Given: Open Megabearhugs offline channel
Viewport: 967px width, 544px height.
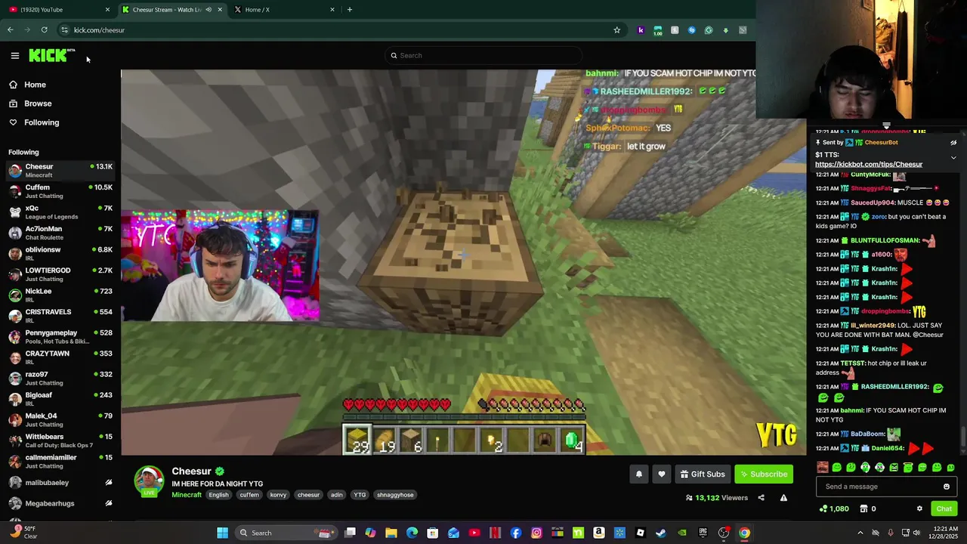Looking at the screenshot, I should 60,503.
